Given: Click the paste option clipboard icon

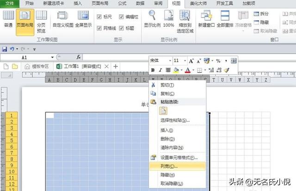Looking at the screenshot, I should (163, 111).
